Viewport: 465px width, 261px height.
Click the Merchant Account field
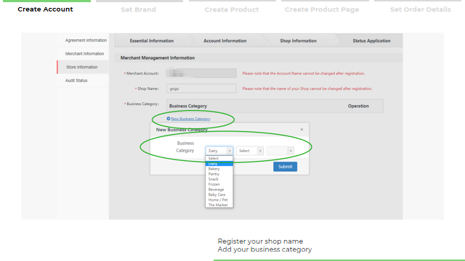(x=201, y=73)
